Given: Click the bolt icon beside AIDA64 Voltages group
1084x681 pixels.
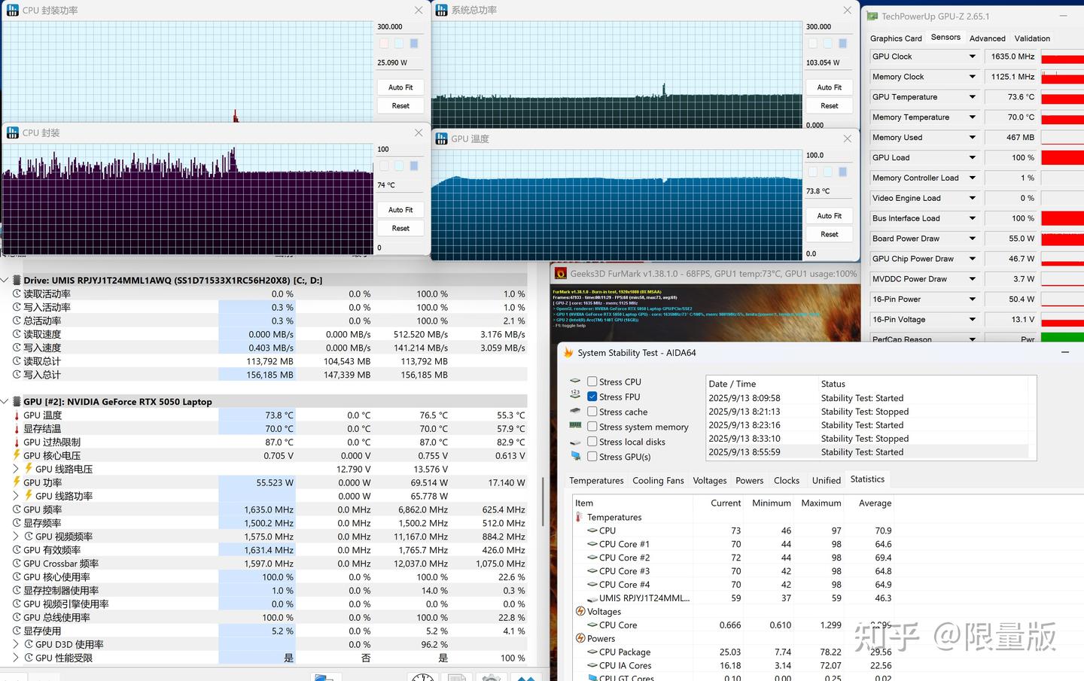Looking at the screenshot, I should (580, 612).
